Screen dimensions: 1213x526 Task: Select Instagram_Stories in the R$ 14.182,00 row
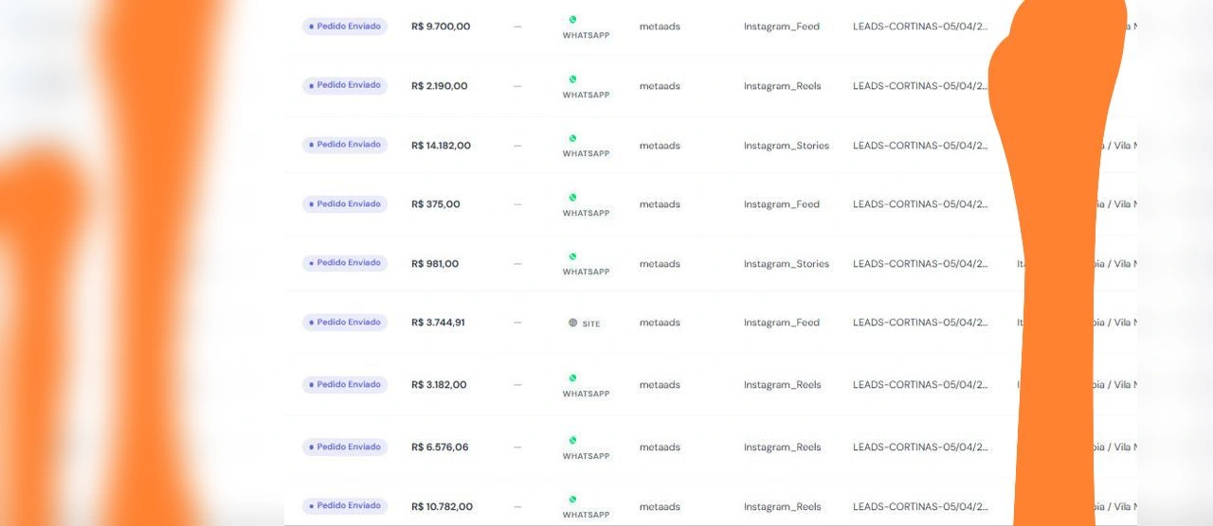(787, 146)
